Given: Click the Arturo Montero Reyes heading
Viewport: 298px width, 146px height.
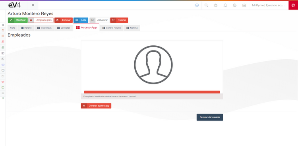Looking at the screenshot, I should coord(31,14).
